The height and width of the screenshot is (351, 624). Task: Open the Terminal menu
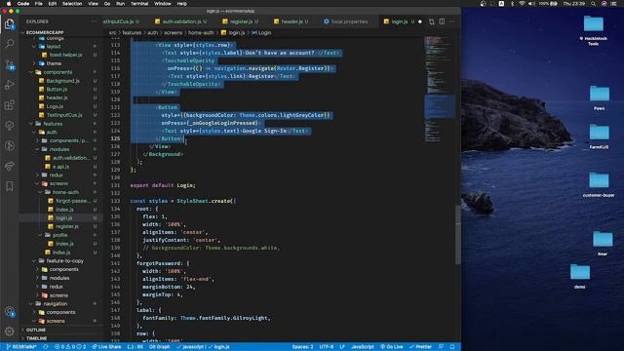[139, 4]
